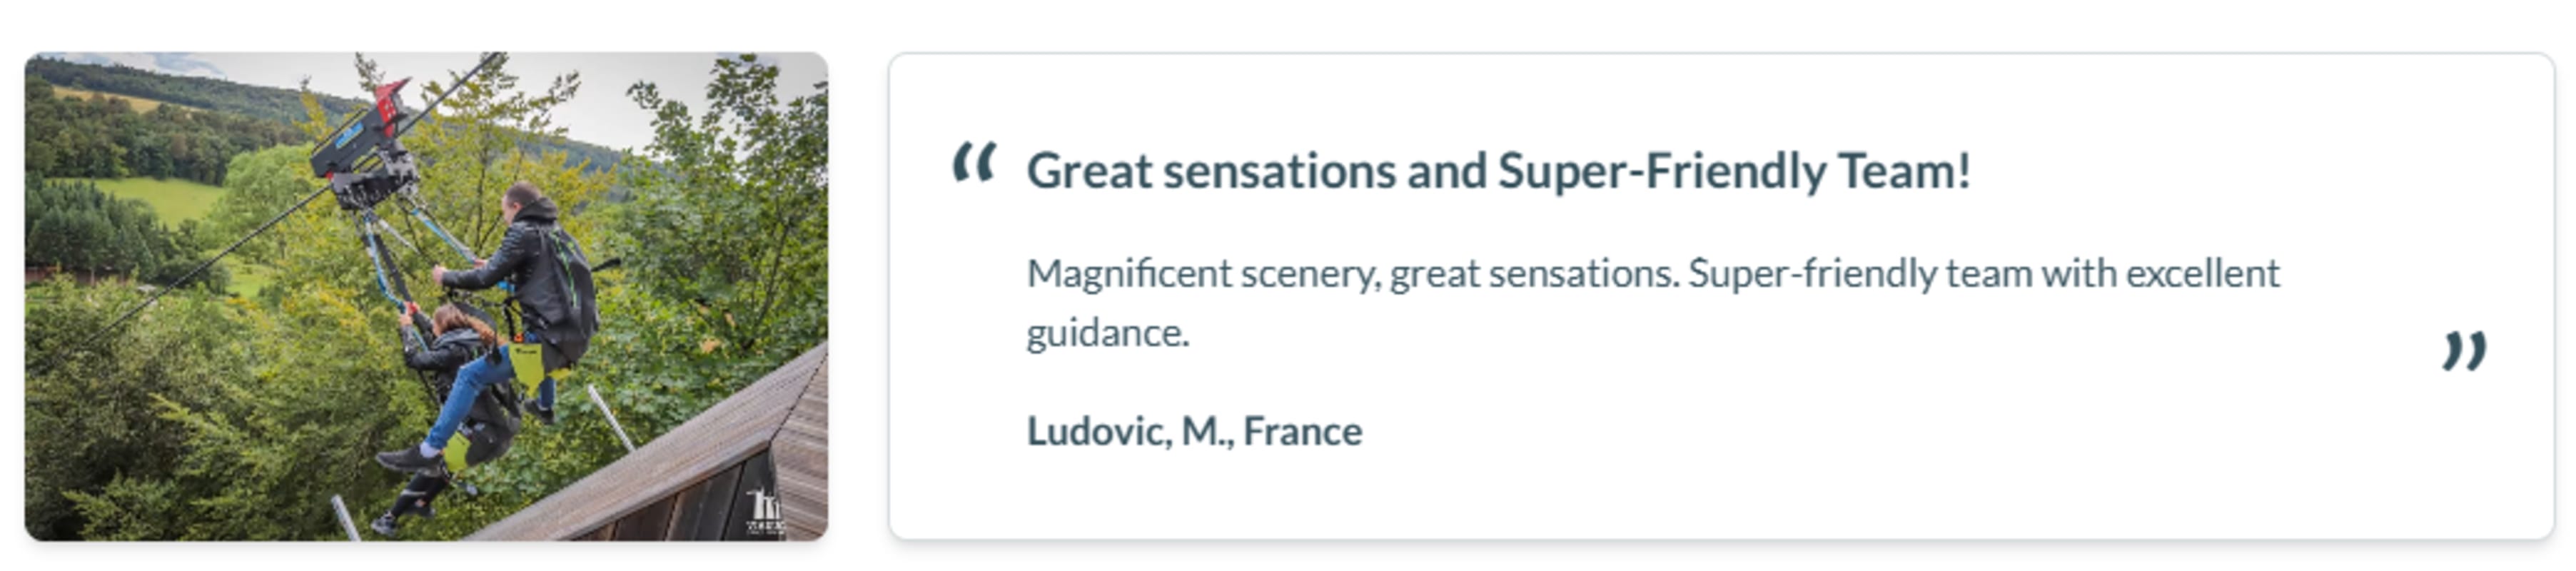Click "France" in the reviewer attribution

coord(1302,431)
